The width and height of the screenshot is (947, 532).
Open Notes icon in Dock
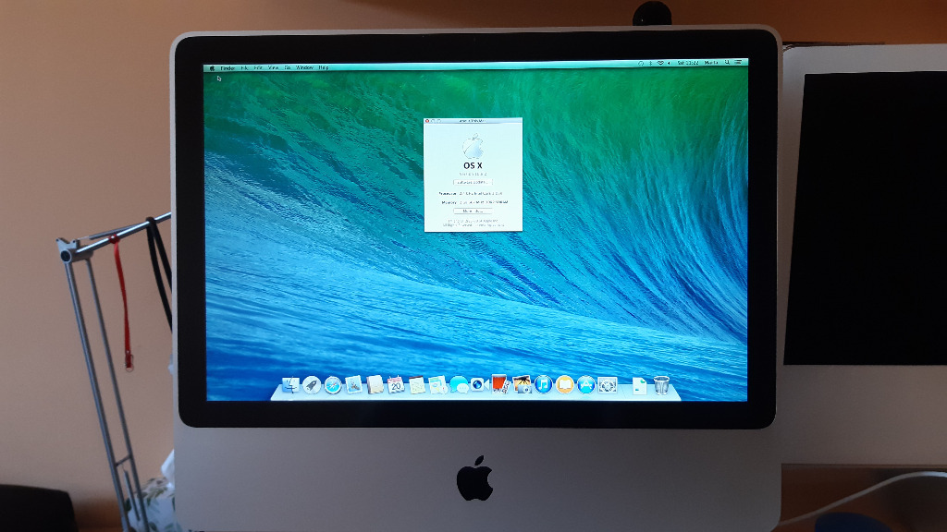coord(417,384)
